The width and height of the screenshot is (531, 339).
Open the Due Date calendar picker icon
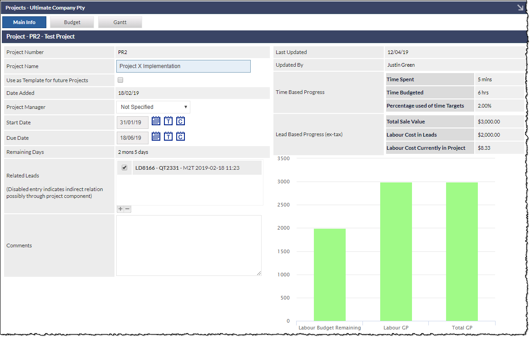click(x=156, y=136)
